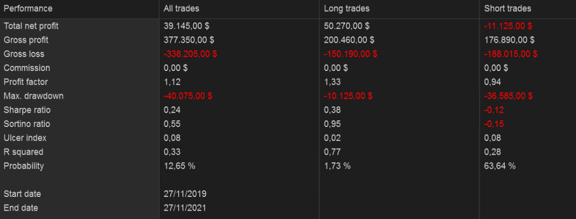Viewport: 576px width, 219px height.
Task: Click the Probability row label
Action: [x=24, y=166]
